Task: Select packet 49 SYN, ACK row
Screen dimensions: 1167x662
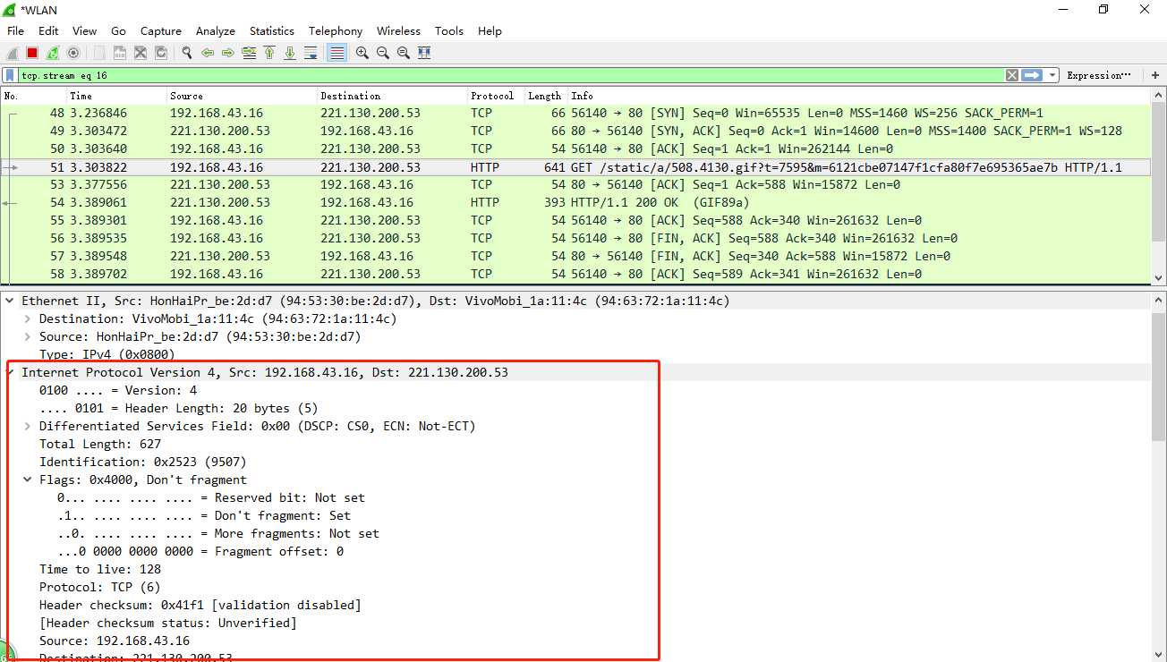Action: 576,132
